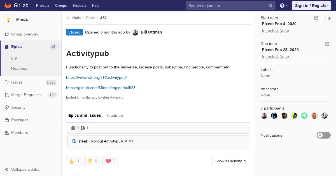Click Ben Hayward editor name
Image resolution: width=336 pixels, height=176 pixels.
pos(113,97)
